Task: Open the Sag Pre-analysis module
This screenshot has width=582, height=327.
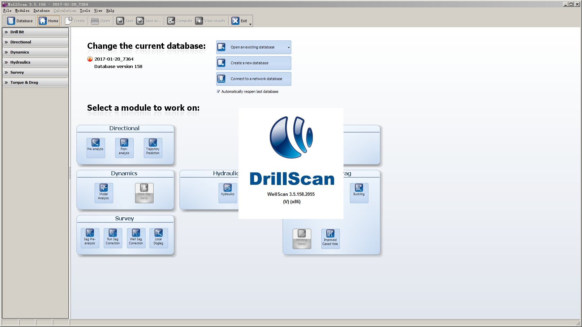Action: 90,238
